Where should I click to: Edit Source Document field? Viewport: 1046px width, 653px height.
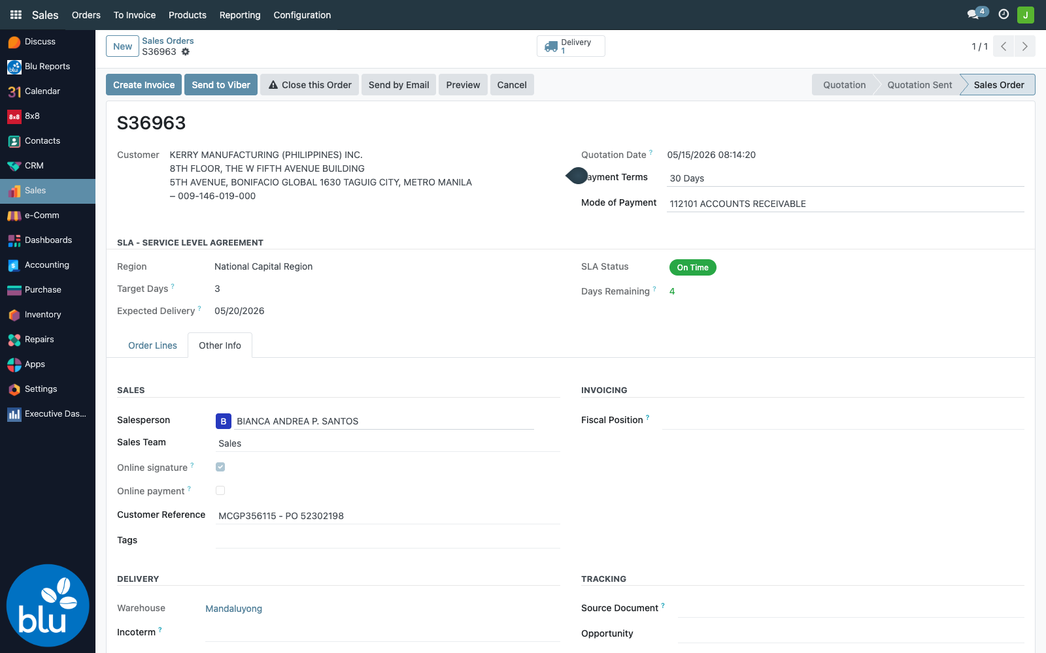[851, 609]
